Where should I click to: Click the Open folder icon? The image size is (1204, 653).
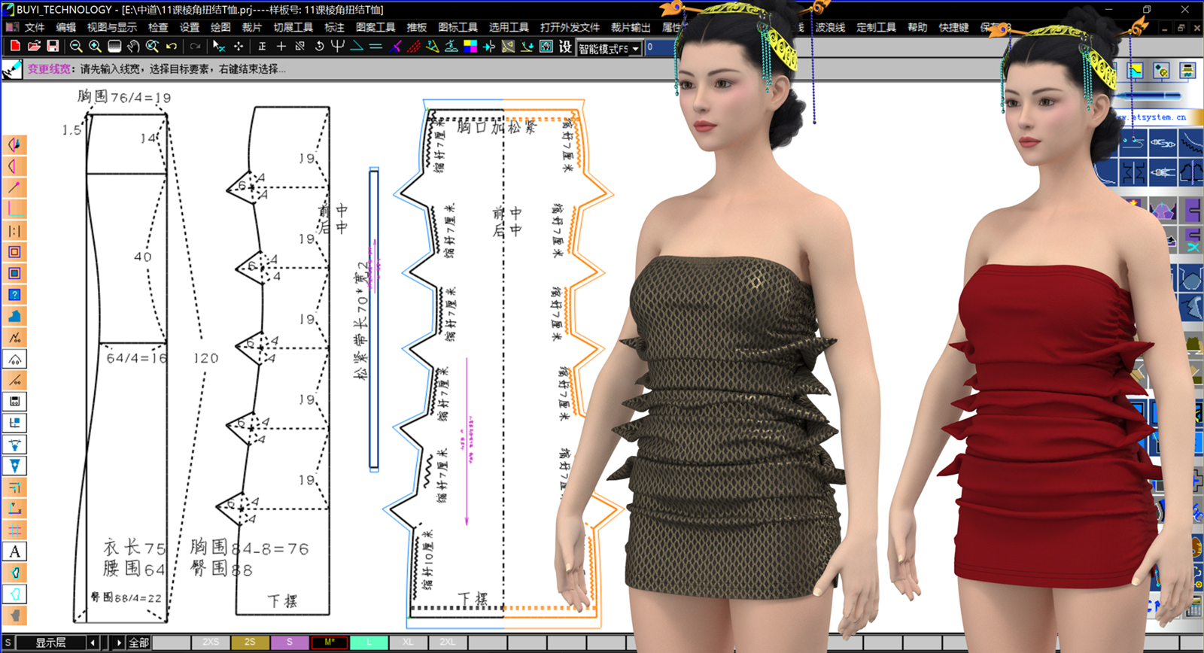[34, 46]
